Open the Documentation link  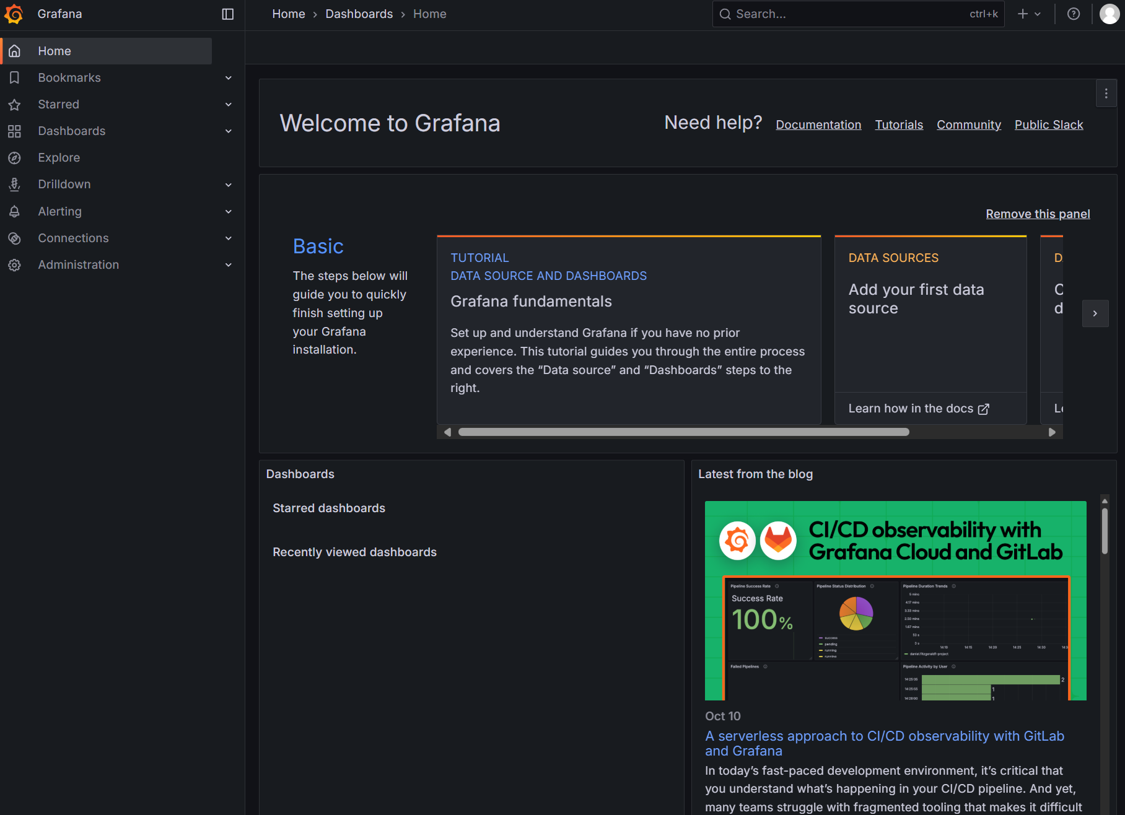pos(818,124)
